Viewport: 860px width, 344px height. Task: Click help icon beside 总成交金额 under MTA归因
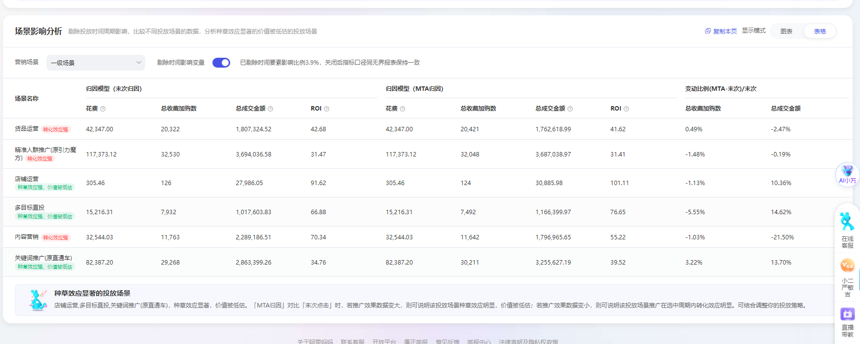pos(570,109)
